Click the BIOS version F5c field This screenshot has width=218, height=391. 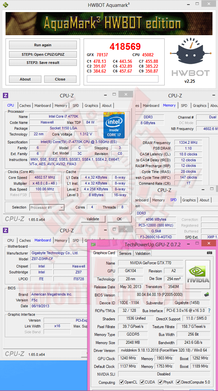pyautogui.click(x=59, y=300)
